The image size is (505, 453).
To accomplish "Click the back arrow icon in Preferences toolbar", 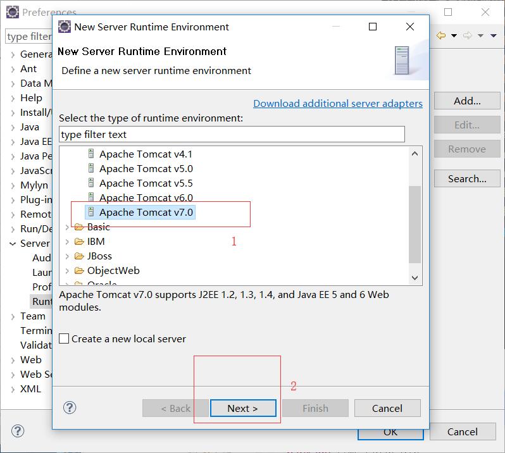I will pyautogui.click(x=441, y=35).
